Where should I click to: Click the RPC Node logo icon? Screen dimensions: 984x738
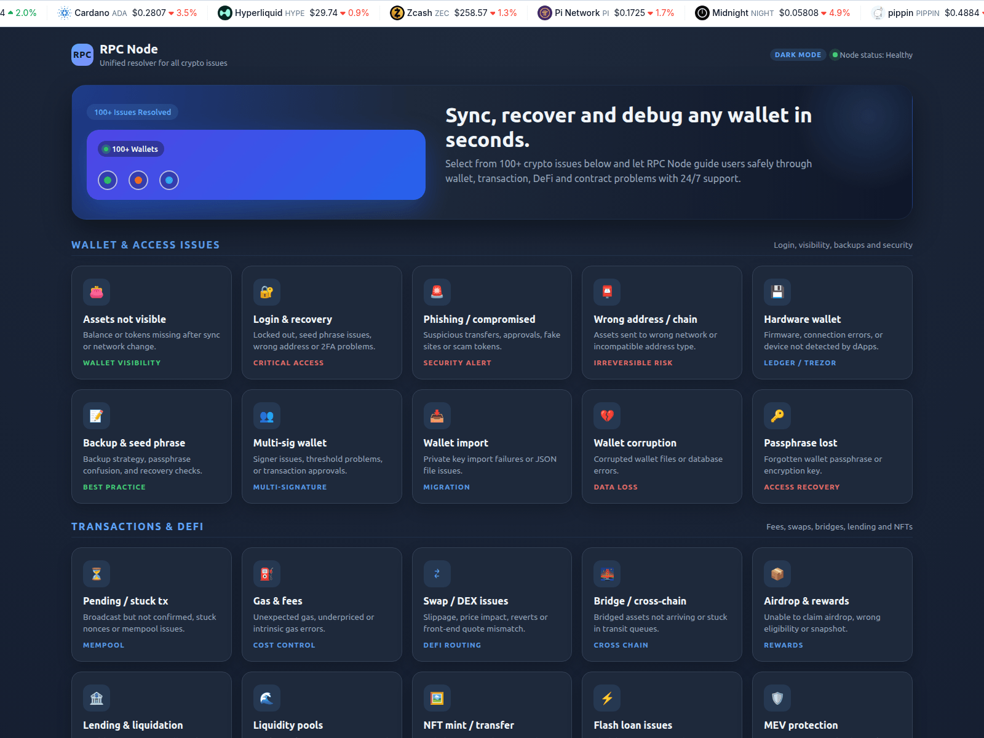tap(82, 55)
